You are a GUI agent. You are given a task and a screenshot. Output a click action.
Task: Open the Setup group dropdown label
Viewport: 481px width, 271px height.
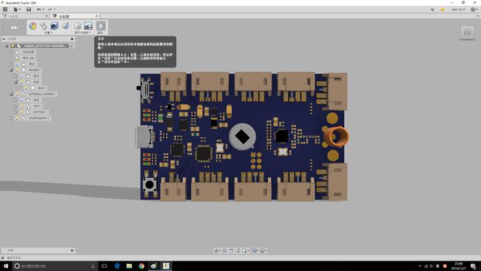tap(48, 33)
